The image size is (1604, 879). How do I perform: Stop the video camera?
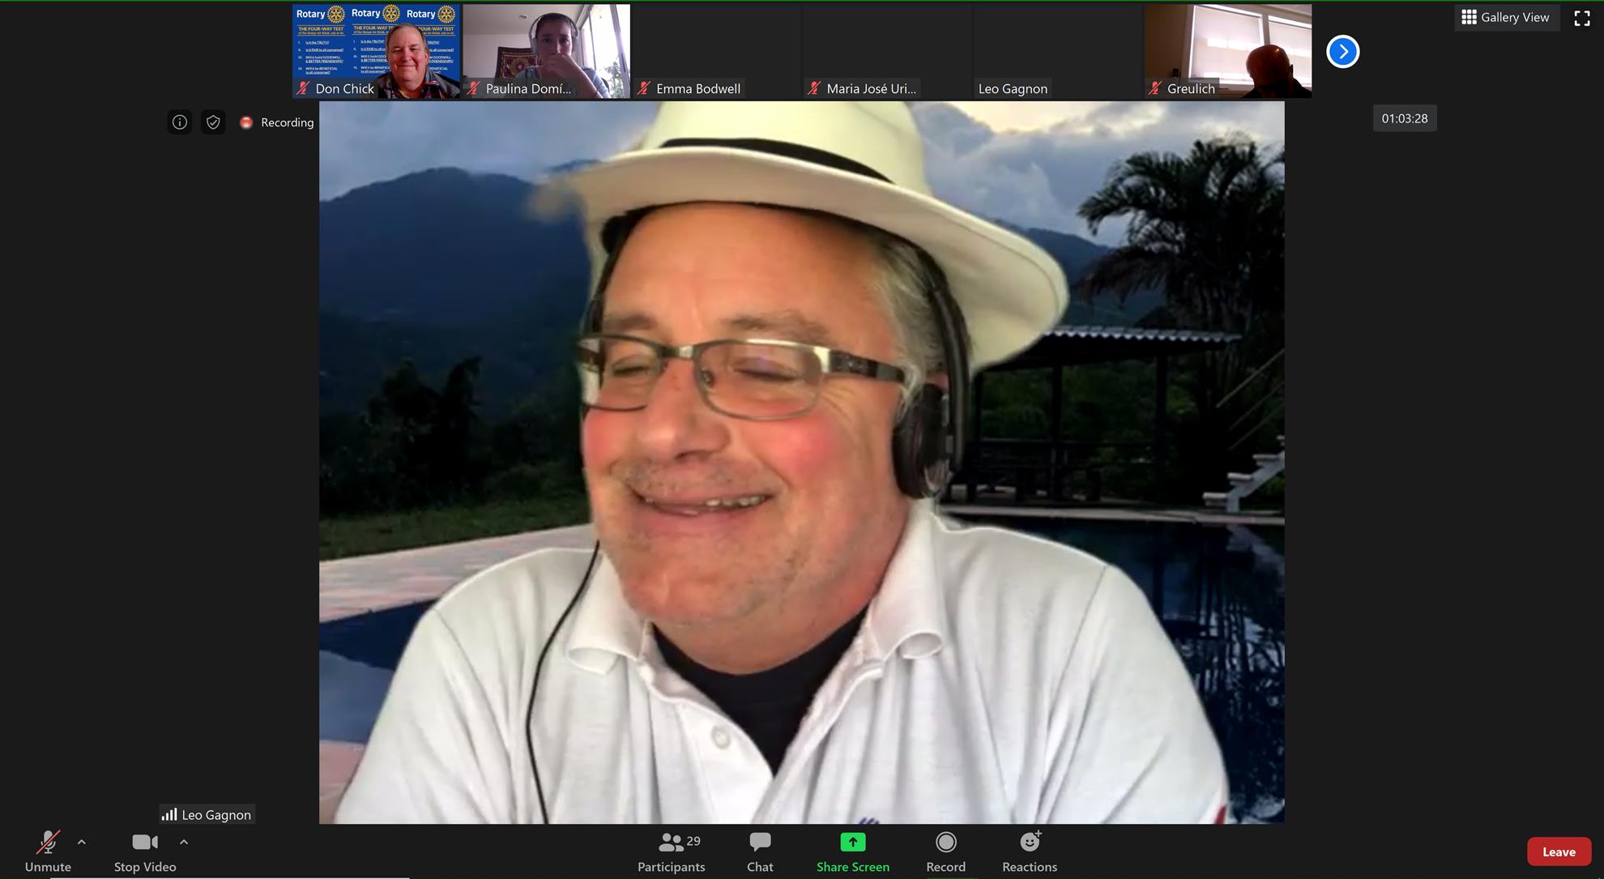tap(144, 851)
